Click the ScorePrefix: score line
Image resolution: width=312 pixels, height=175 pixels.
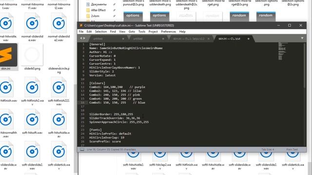coord(105,141)
